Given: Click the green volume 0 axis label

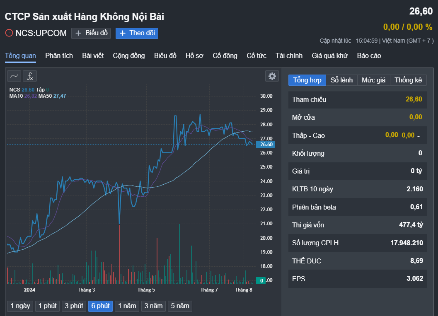Looking at the screenshot, I should point(261,280).
